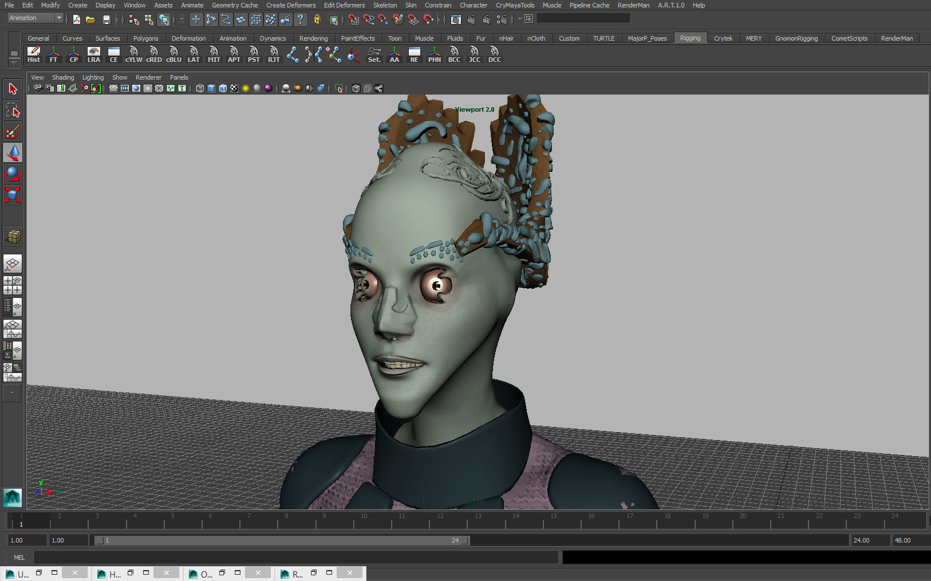The image size is (931, 581).
Task: Expand more layouts arrow in toolbox
Action: [12, 392]
